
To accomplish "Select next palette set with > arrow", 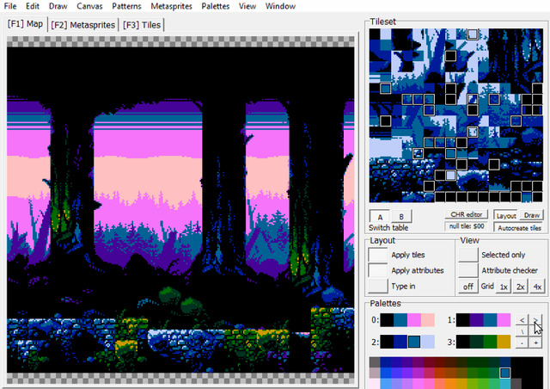I will (535, 320).
